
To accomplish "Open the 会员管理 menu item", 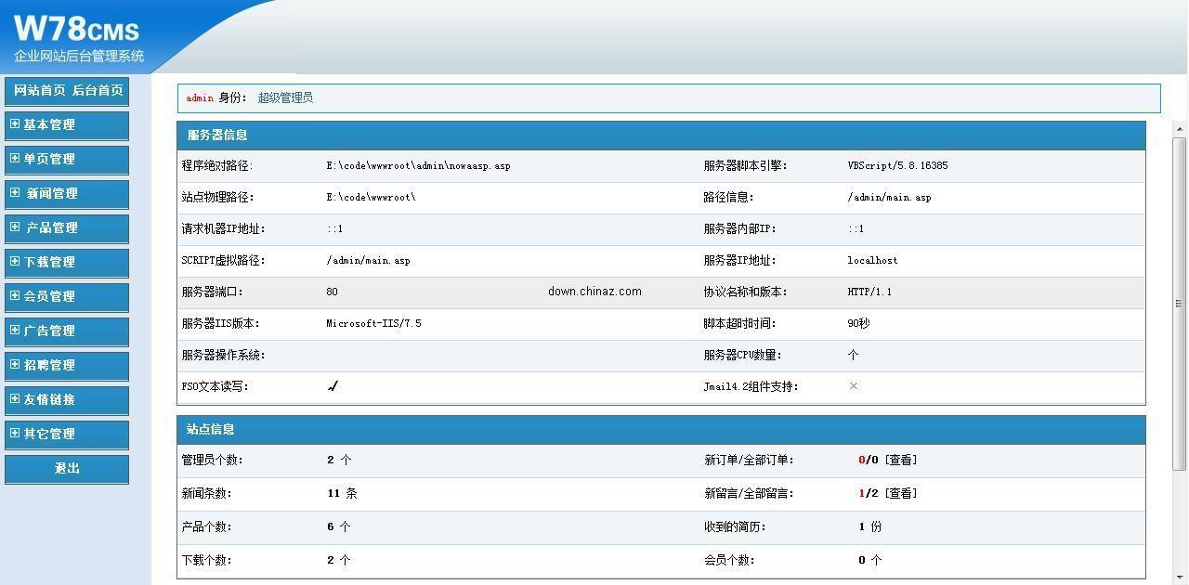I will click(49, 296).
